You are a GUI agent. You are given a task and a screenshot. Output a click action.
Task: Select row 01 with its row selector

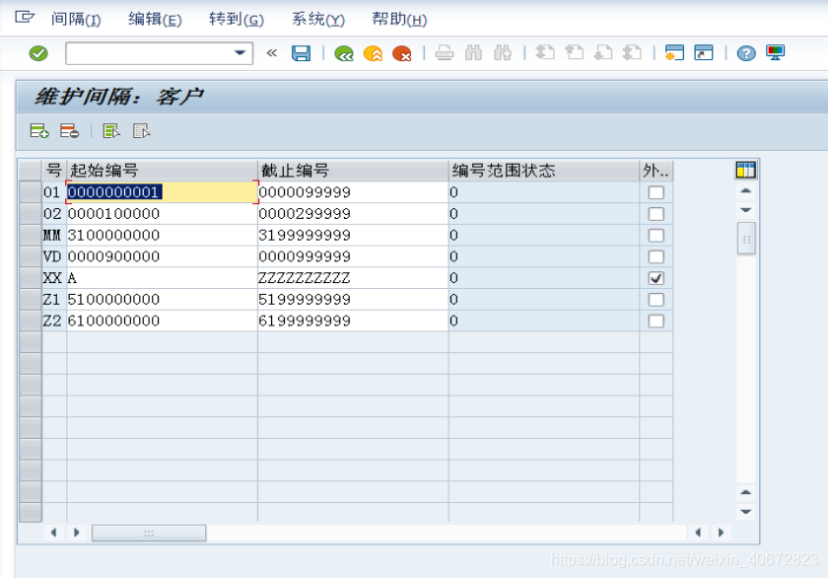pyautogui.click(x=31, y=192)
